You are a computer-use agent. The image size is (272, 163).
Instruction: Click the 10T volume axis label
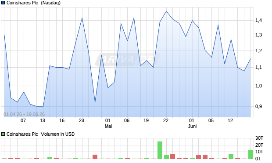[x=259, y=152]
